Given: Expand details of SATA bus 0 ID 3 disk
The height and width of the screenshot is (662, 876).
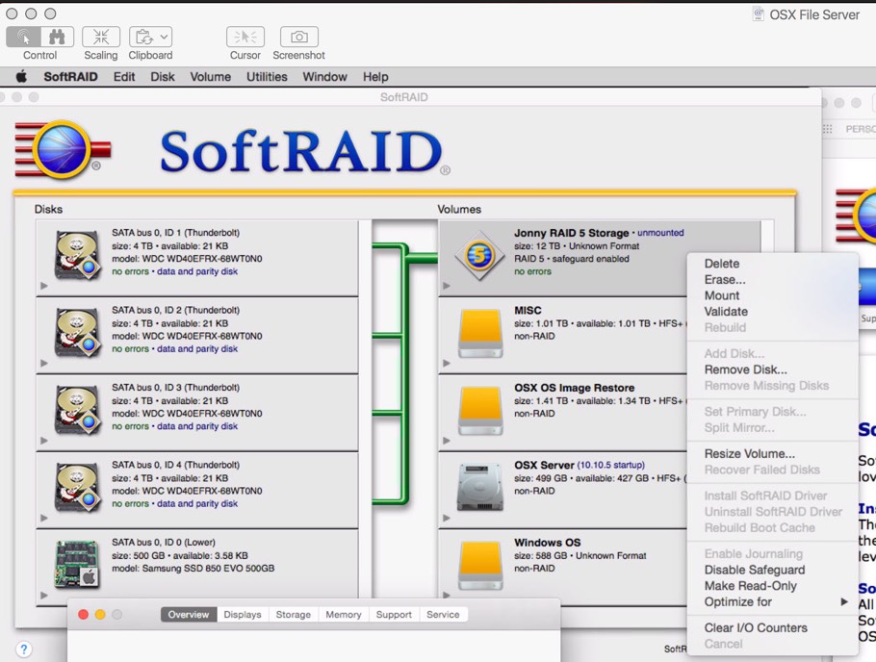Looking at the screenshot, I should [44, 441].
